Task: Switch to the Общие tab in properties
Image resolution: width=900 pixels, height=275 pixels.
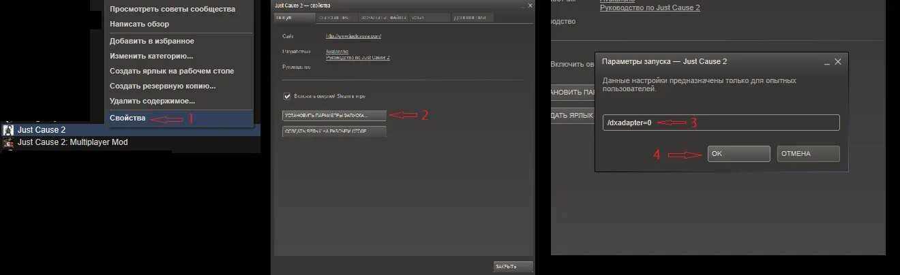Action: coord(293,17)
